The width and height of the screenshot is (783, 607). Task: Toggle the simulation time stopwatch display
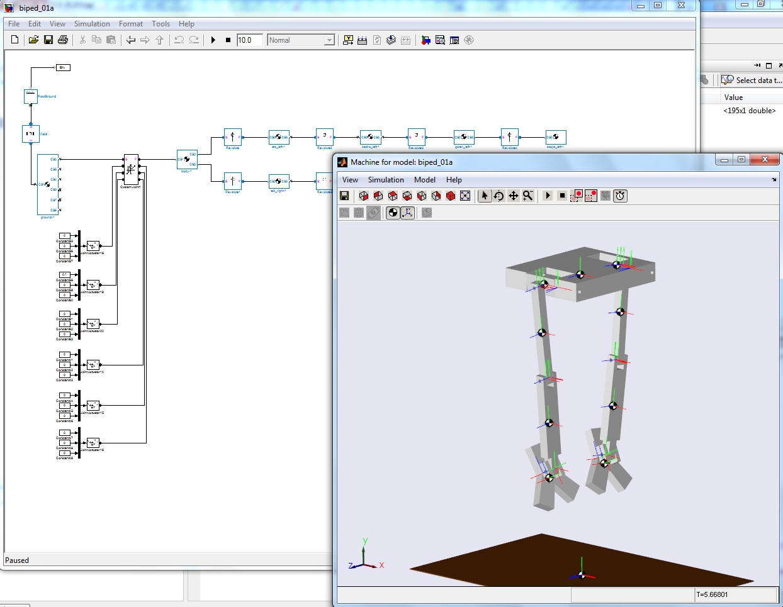tap(620, 196)
